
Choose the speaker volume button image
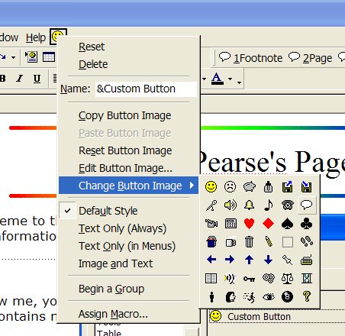(x=230, y=205)
